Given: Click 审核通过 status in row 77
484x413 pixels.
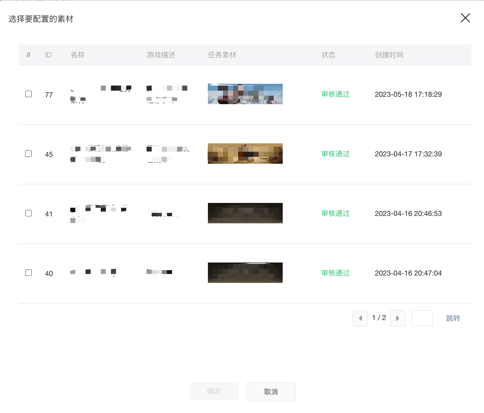Looking at the screenshot, I should (x=335, y=94).
